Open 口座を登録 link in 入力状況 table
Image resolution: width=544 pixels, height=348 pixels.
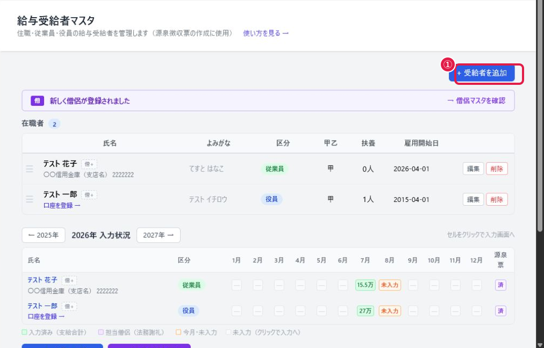[x=46, y=316]
